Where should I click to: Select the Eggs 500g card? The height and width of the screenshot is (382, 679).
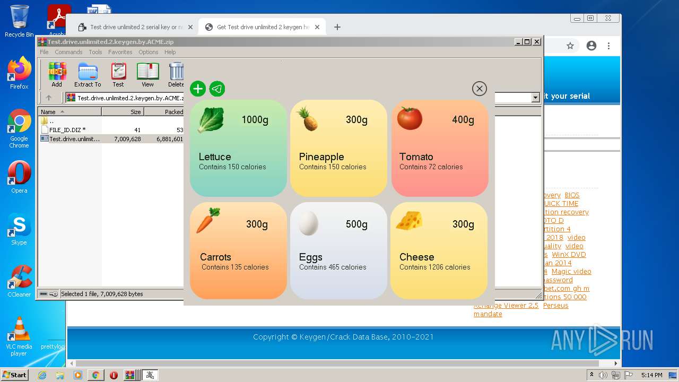click(x=338, y=250)
